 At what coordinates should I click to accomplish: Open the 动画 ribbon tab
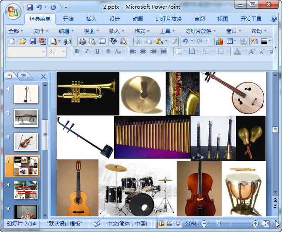(x=138, y=19)
